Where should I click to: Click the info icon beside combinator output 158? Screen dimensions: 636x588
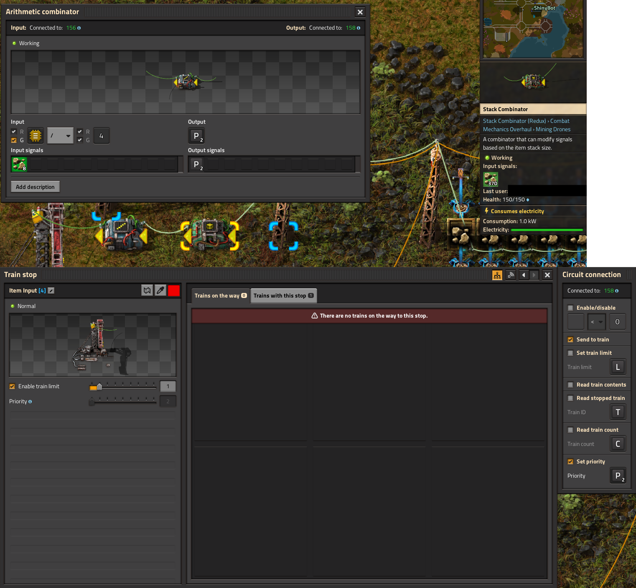pyautogui.click(x=359, y=28)
